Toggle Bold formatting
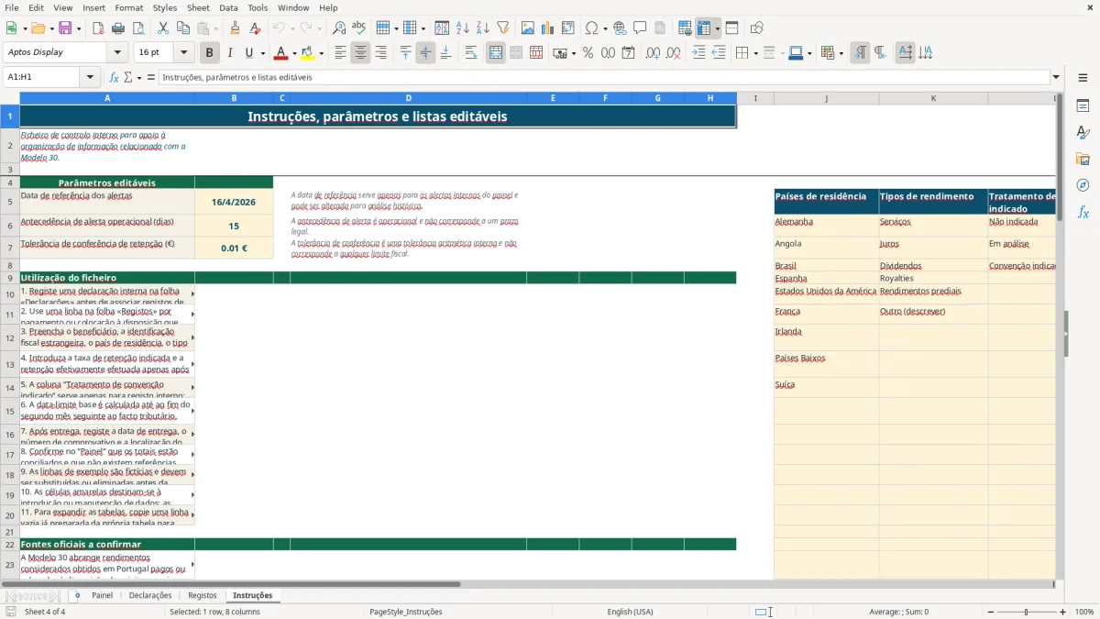Viewport: 1100px width, 619px height. pos(210,53)
